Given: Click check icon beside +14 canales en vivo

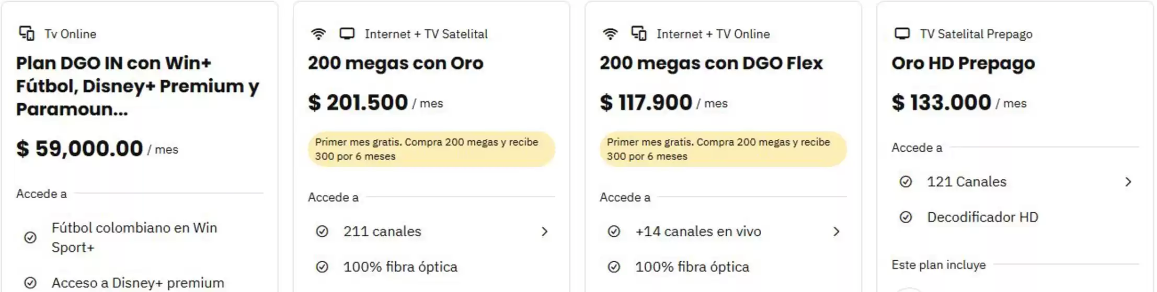Looking at the screenshot, I should pos(614,232).
